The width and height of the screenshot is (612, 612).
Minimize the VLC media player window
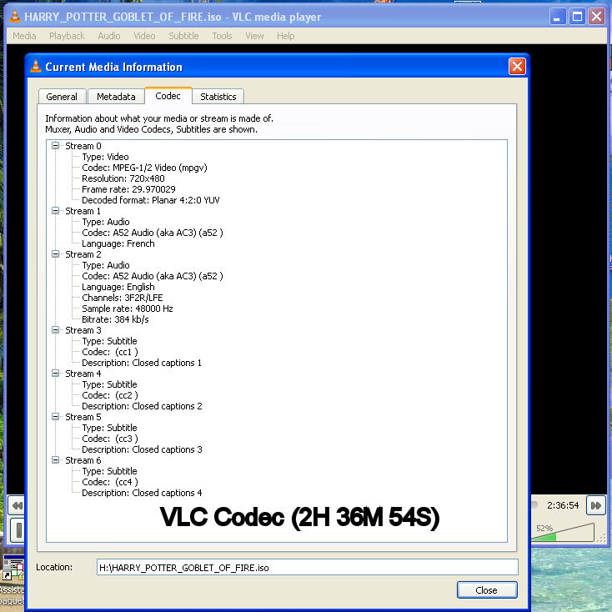tap(558, 17)
